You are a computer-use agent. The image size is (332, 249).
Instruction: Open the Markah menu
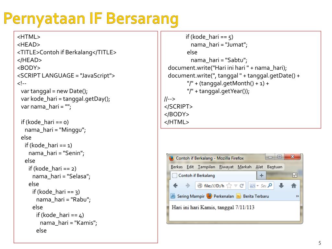pyautogui.click(x=244, y=167)
